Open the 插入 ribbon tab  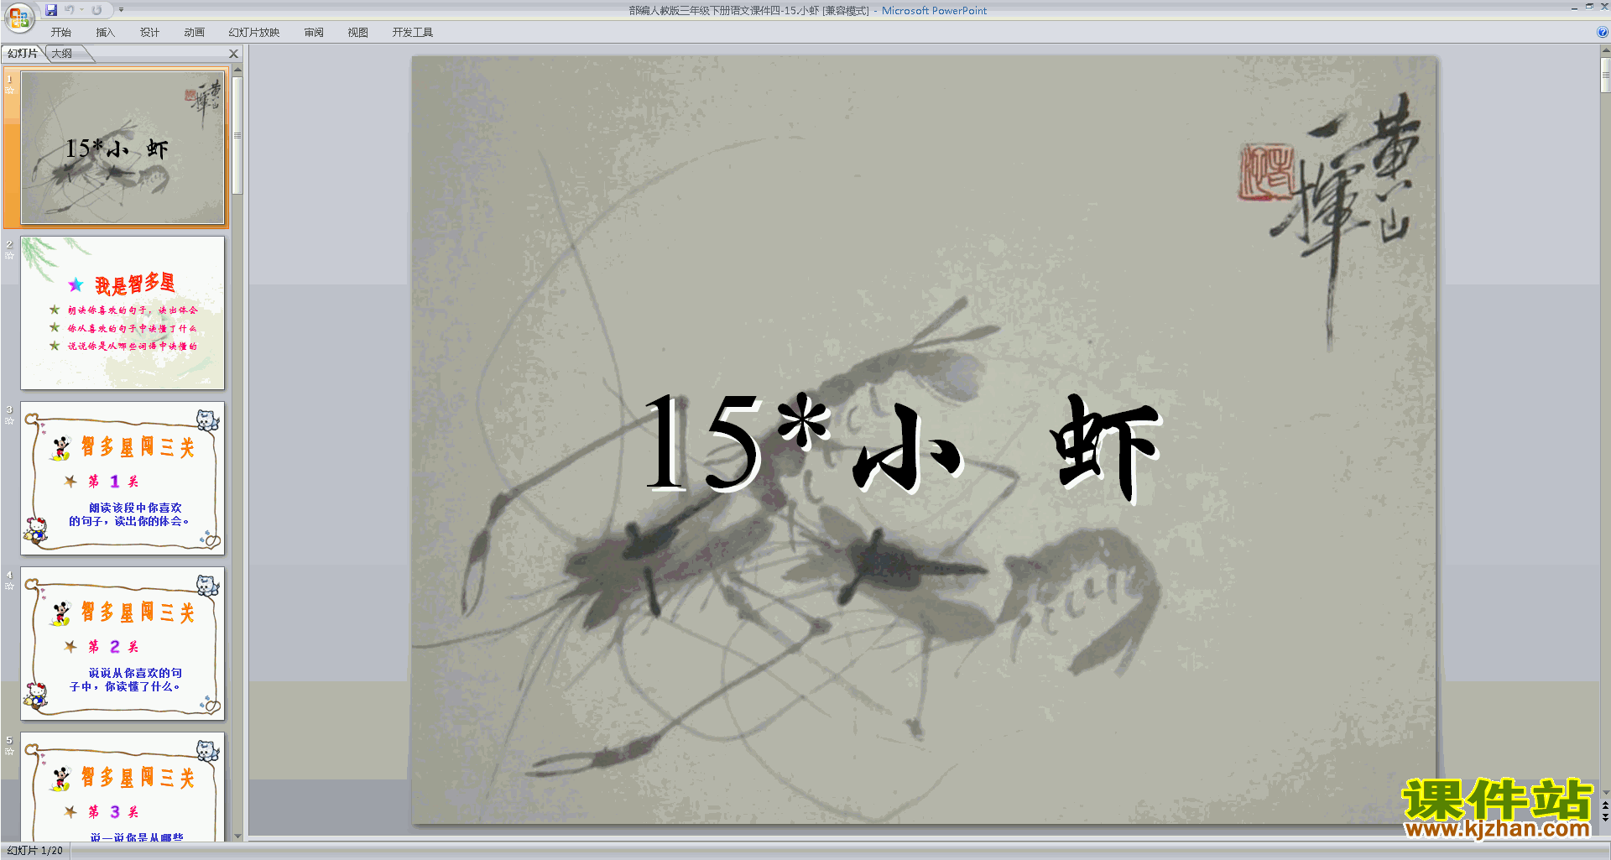(106, 33)
